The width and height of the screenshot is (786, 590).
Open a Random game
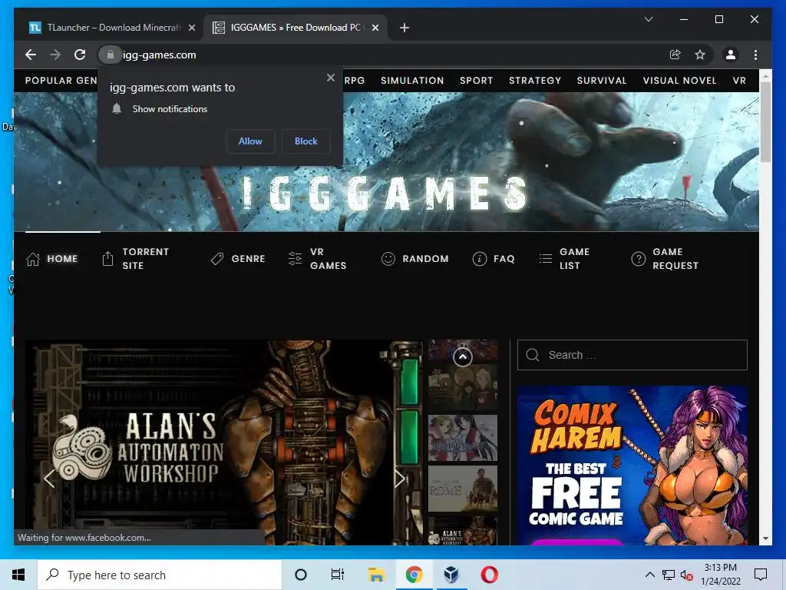click(425, 259)
